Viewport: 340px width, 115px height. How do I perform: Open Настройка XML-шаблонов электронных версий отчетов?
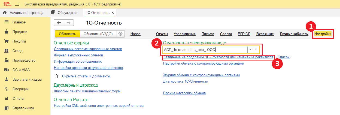coord(99,105)
